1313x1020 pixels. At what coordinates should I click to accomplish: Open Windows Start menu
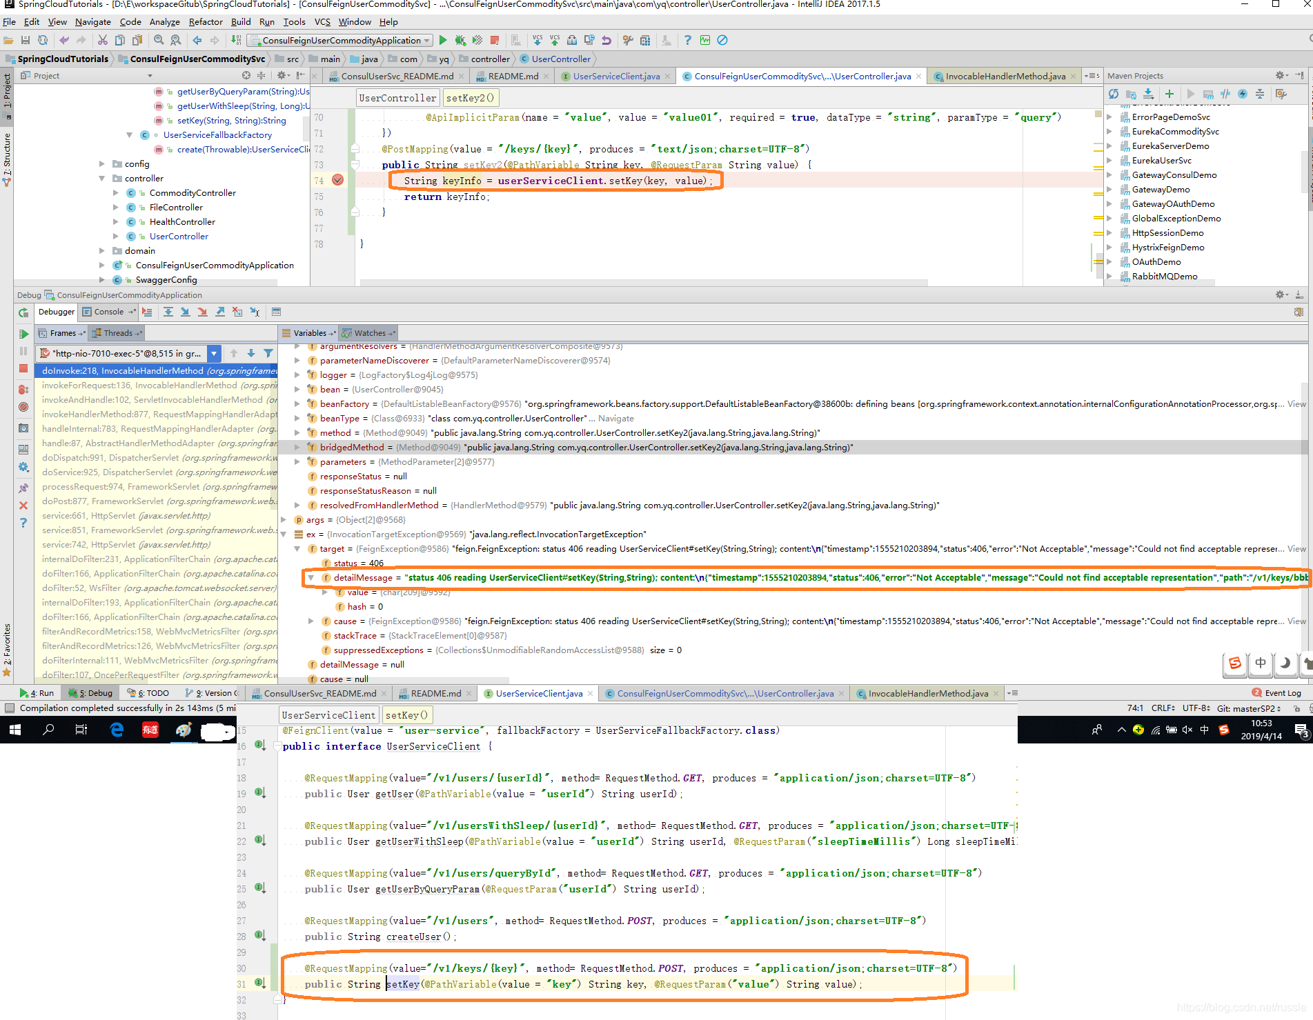point(15,730)
